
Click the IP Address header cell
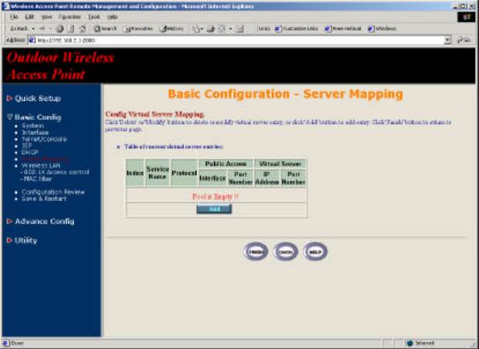click(267, 178)
